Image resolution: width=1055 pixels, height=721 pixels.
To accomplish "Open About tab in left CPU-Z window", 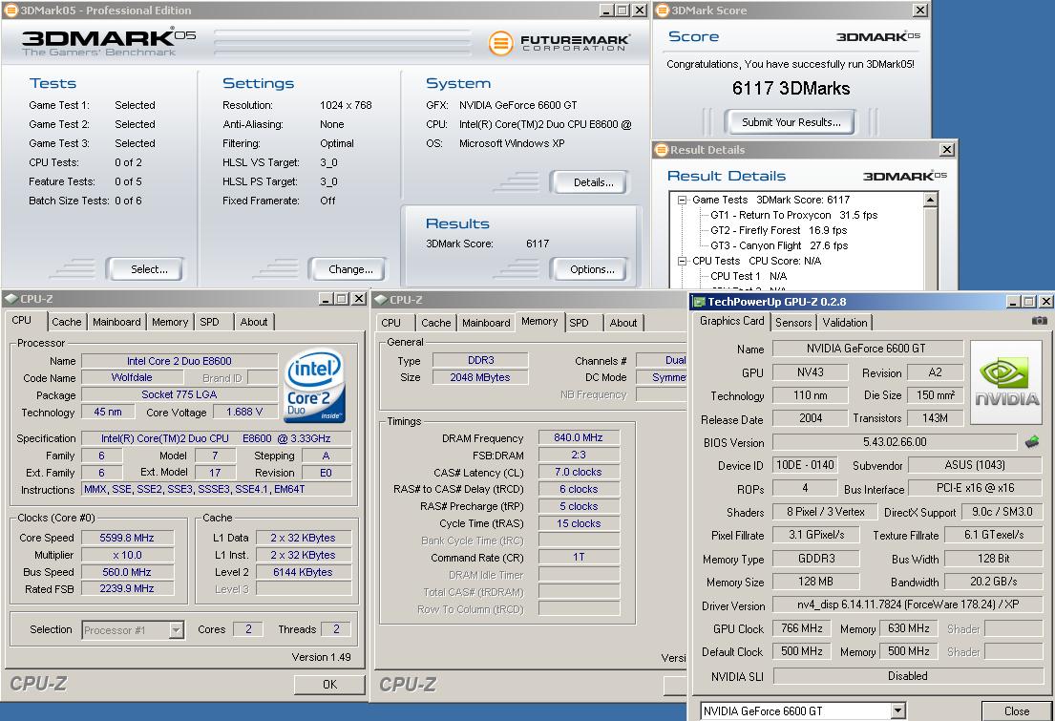I will (254, 322).
